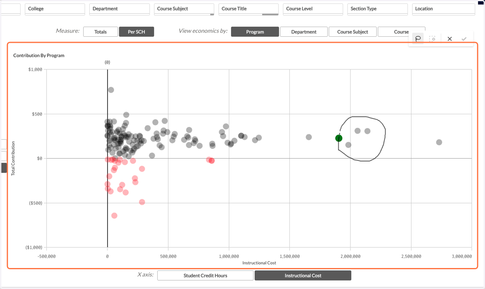Select the lowest gray point inside the lasso
Image resolution: width=485 pixels, height=289 pixels.
point(348,145)
